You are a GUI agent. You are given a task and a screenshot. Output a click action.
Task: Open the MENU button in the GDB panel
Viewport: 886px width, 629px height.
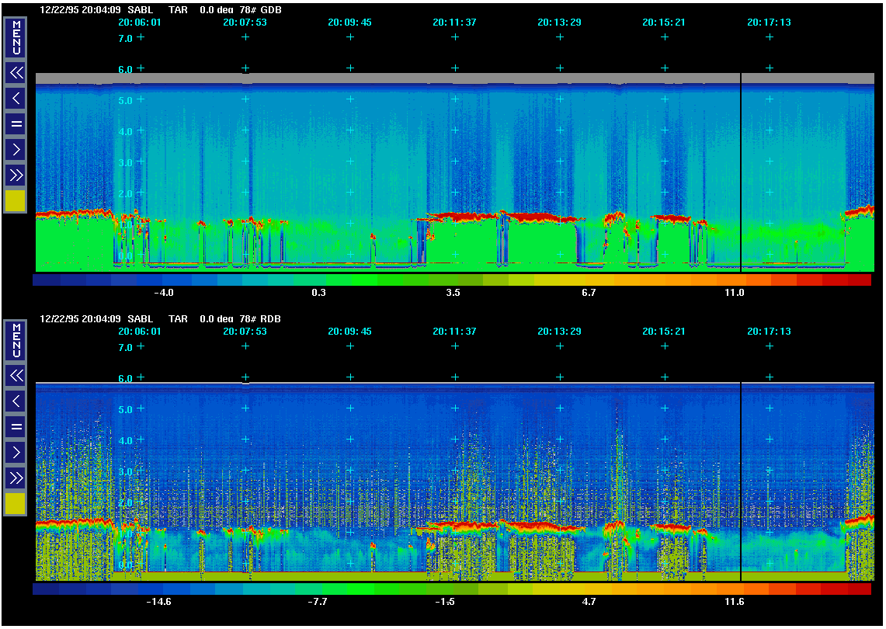pyautogui.click(x=16, y=38)
